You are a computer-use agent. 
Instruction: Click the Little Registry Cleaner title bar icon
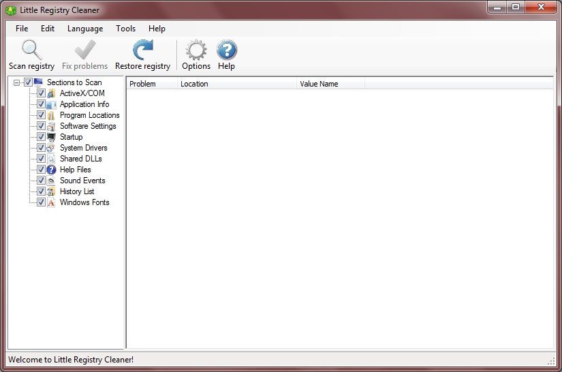(x=11, y=10)
